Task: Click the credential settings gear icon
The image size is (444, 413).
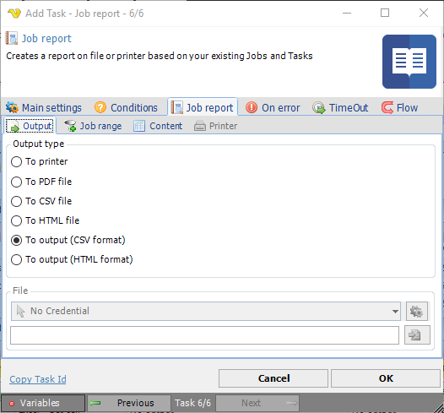Action: tap(416, 311)
